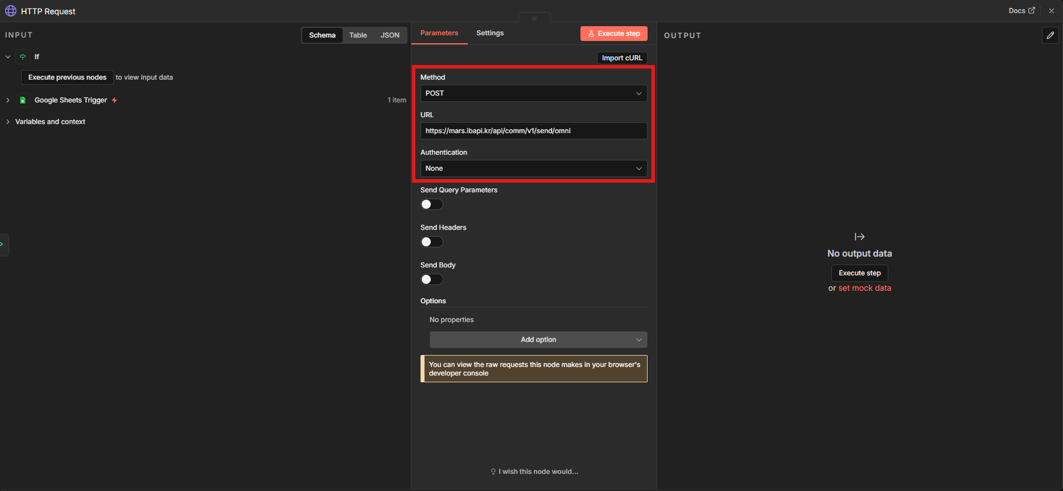Screen dimensions: 1063x491
Task: Click the If node icon
Action: coord(23,57)
